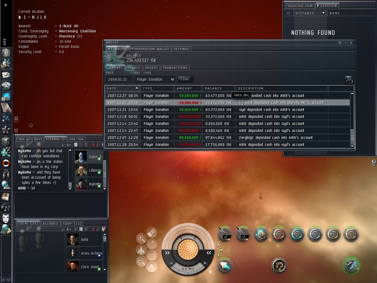Click speed decrease left chevrons on HUD
The height and width of the screenshot is (283, 377).
pyautogui.click(x=168, y=253)
